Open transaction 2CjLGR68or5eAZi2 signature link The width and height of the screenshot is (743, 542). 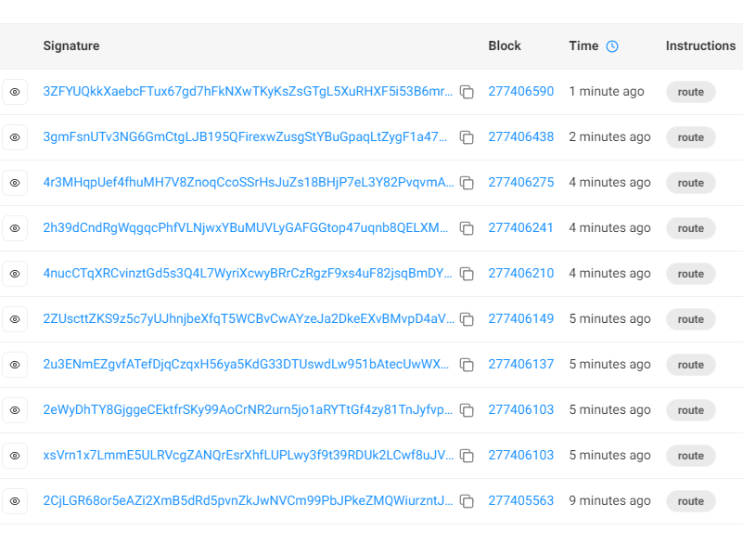(248, 501)
